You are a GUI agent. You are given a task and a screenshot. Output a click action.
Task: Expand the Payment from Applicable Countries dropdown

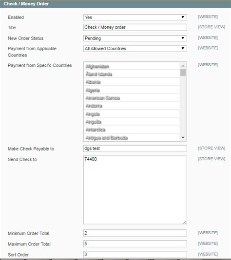pos(135,49)
